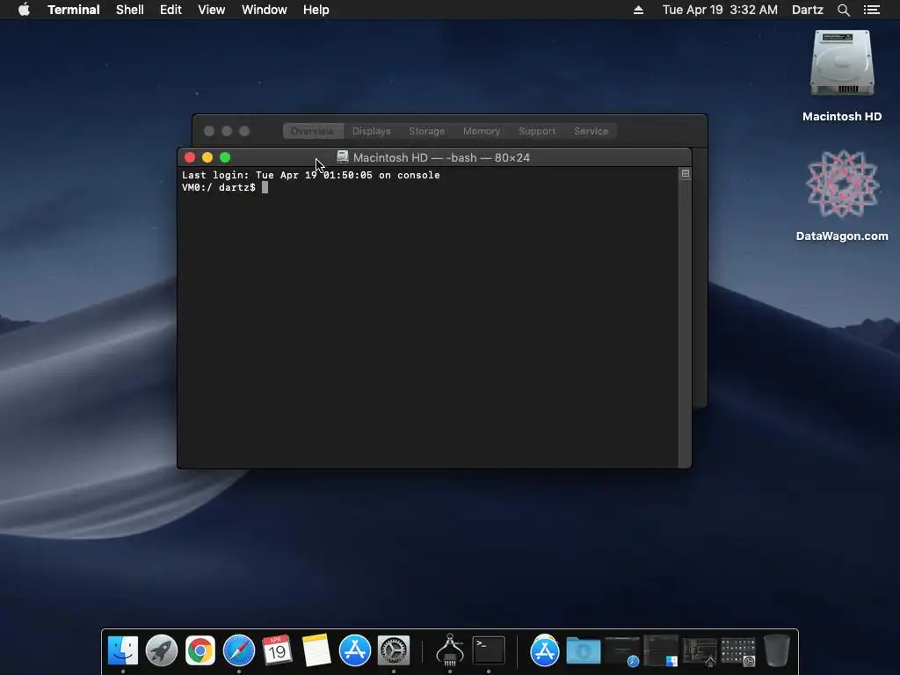Open the Edit menu
The width and height of the screenshot is (900, 675).
coord(171,10)
